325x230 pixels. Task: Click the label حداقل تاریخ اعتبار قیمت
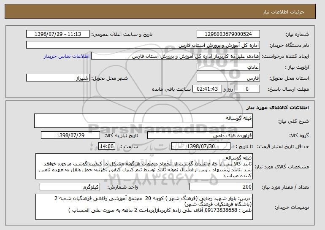click(x=283, y=146)
